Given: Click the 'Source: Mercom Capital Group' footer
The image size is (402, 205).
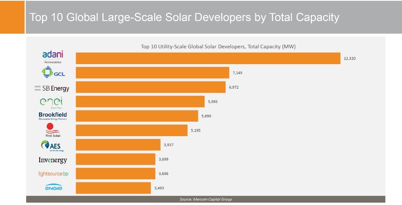Looking at the screenshot, I should (206, 199).
